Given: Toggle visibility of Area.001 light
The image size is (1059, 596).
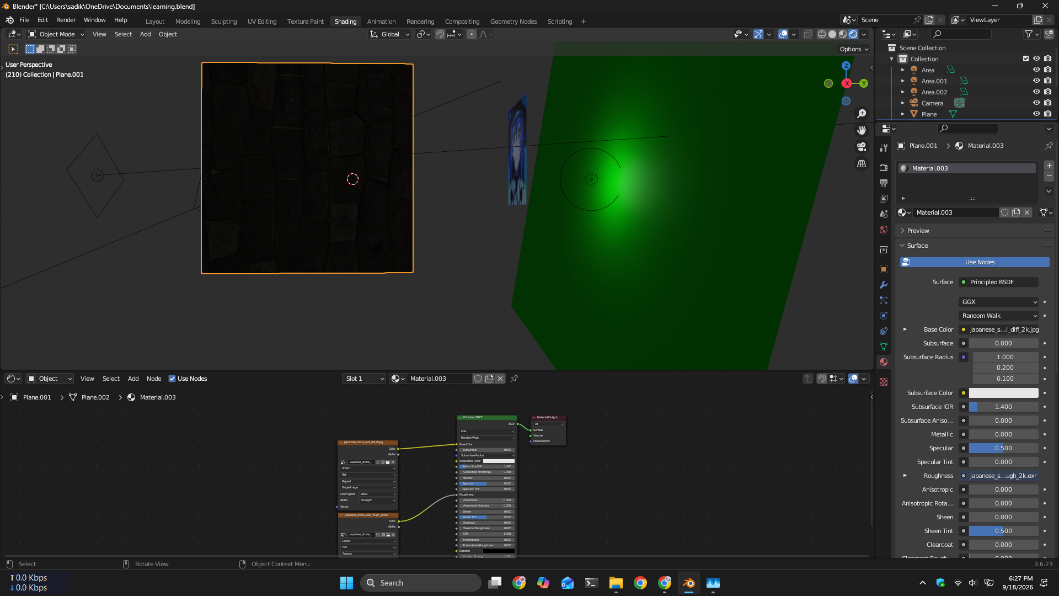Looking at the screenshot, I should click(1036, 81).
